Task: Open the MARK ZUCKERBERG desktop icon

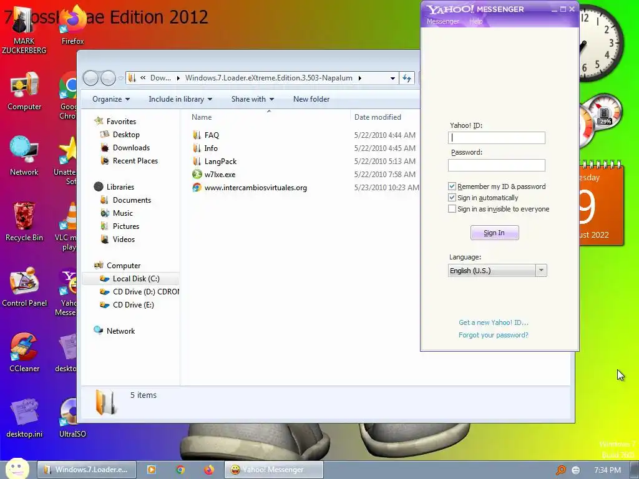Action: tap(24, 29)
